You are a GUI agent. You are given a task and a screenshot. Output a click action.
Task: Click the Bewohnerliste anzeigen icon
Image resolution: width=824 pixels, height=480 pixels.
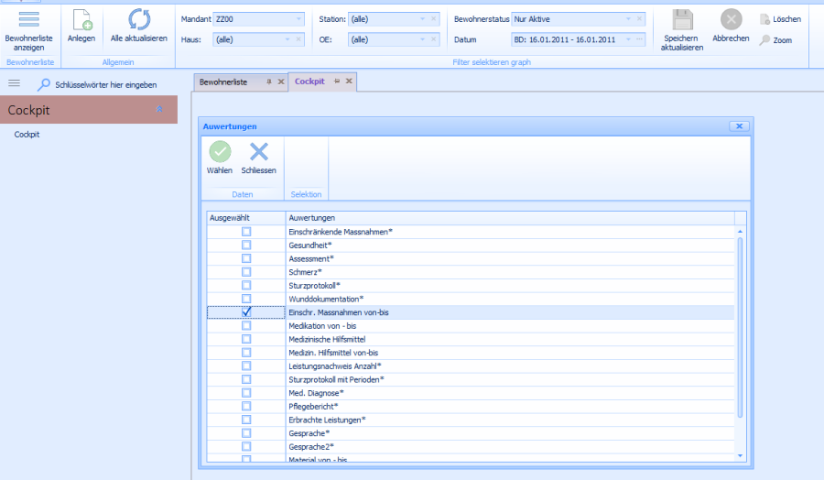pyautogui.click(x=29, y=19)
